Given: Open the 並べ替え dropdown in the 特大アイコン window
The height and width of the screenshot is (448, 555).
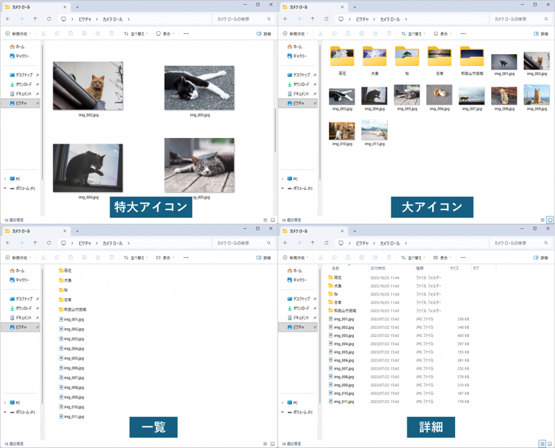Looking at the screenshot, I should click(137, 33).
